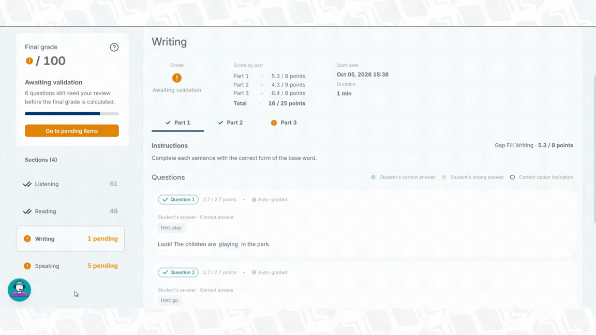Click the orange warning icon next to Speaking
596x335 pixels.
(27, 266)
